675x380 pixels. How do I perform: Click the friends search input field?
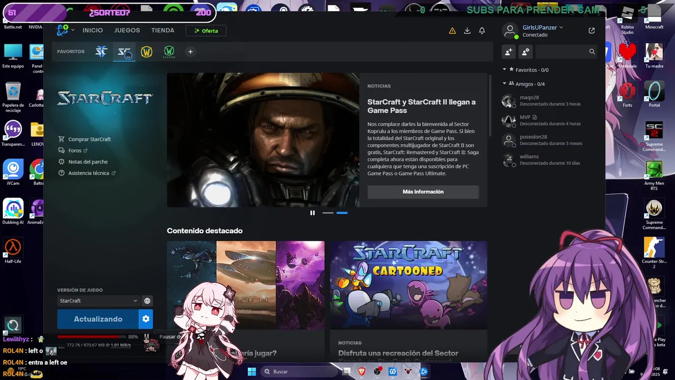pyautogui.click(x=562, y=52)
